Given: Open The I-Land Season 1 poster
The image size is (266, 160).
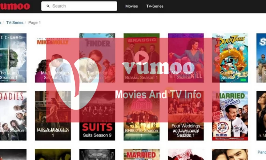Looking at the screenshot, I should [13, 58].
